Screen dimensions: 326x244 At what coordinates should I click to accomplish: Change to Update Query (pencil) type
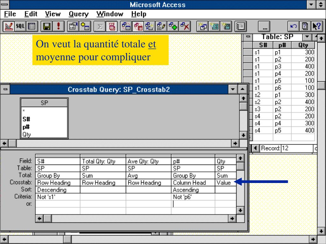coord(161,26)
